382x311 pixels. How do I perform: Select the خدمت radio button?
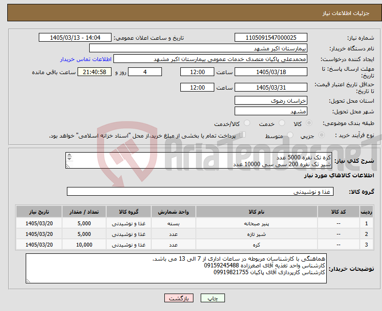click(282, 123)
